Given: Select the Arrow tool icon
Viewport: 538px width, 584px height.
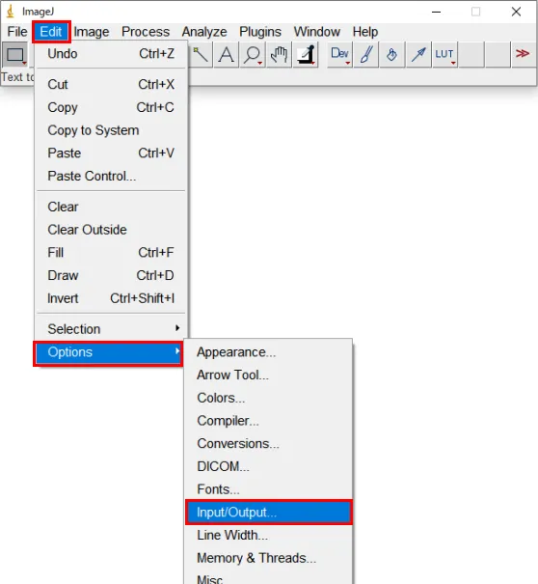Looking at the screenshot, I should click(x=418, y=55).
